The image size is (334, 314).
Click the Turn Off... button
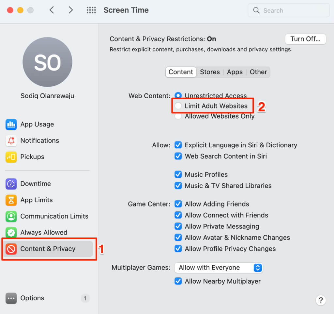click(x=305, y=39)
